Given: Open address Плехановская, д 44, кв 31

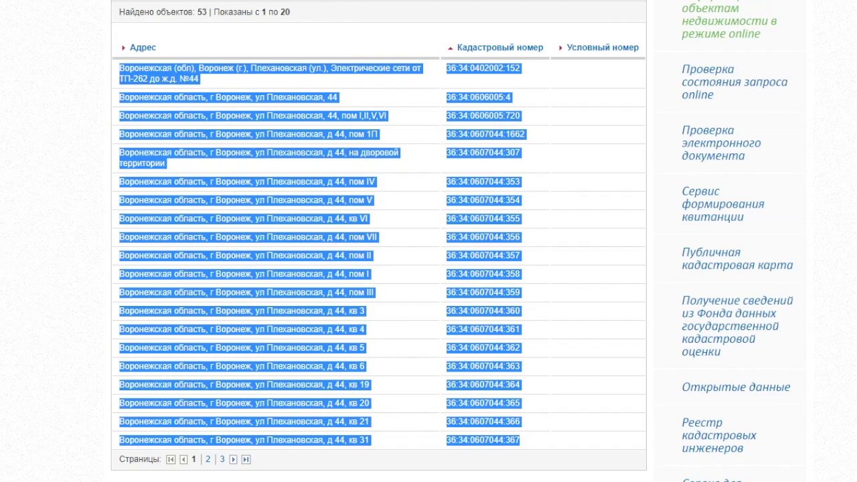Looking at the screenshot, I should click(244, 440).
